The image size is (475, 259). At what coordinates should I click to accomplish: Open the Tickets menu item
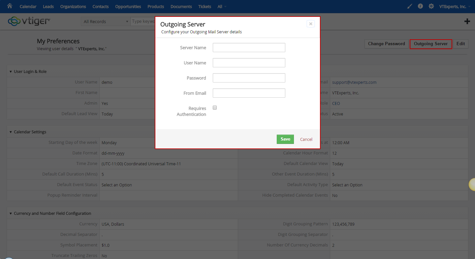tap(205, 7)
